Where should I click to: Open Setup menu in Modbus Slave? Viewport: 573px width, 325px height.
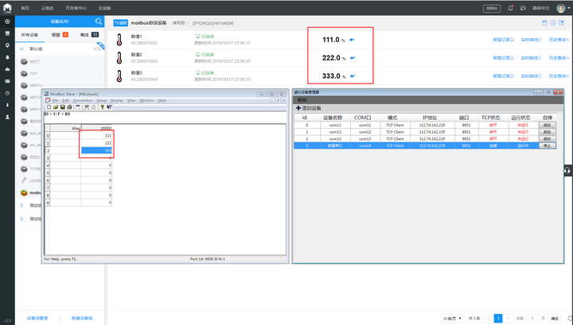tap(102, 100)
